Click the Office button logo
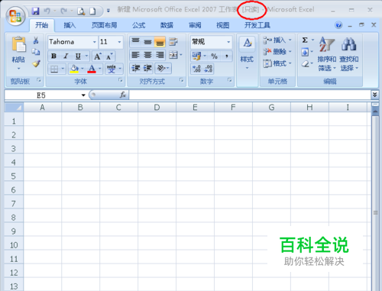The width and height of the screenshot is (382, 291). tap(15, 16)
